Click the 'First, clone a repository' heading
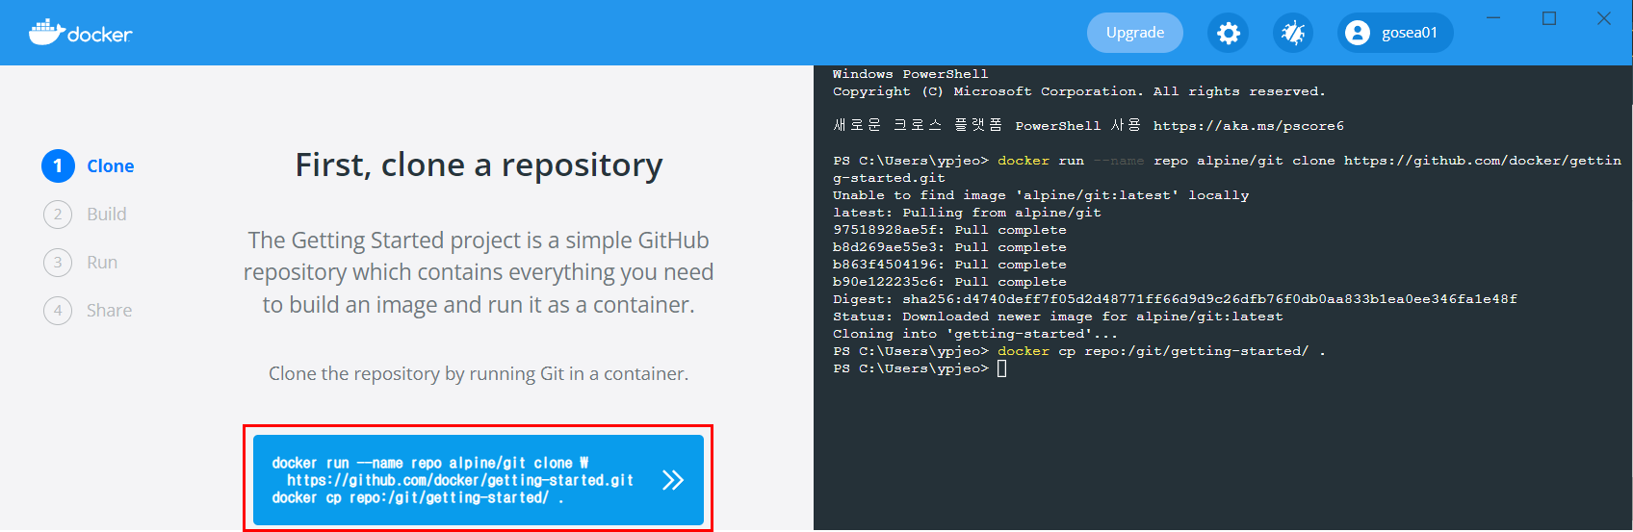This screenshot has width=1633, height=532. click(479, 165)
